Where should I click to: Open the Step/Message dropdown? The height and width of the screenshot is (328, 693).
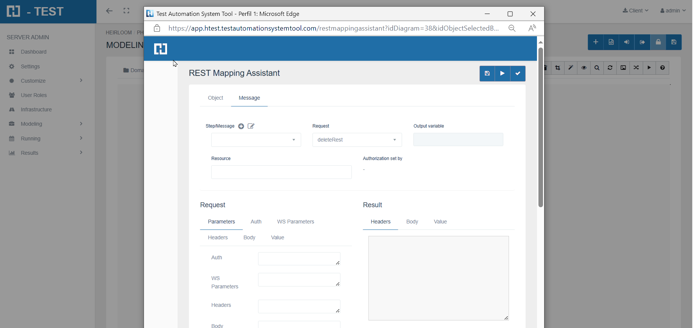[256, 140]
